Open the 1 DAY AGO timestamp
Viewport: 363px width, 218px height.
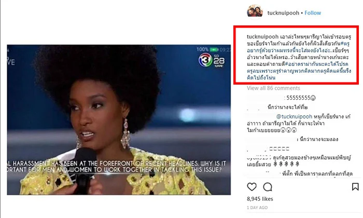(257, 208)
